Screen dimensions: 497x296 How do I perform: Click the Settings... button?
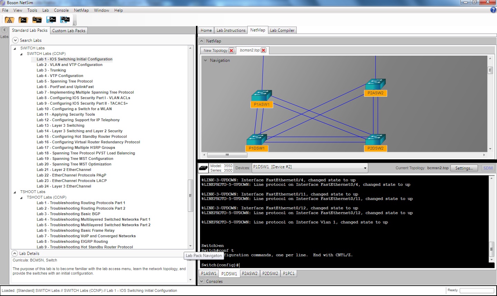pyautogui.click(x=464, y=168)
